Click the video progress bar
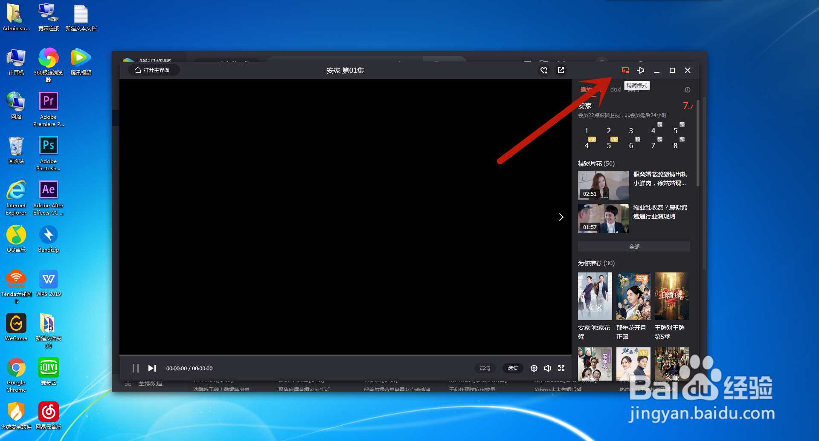Screen dimensions: 819x441 coord(346,355)
